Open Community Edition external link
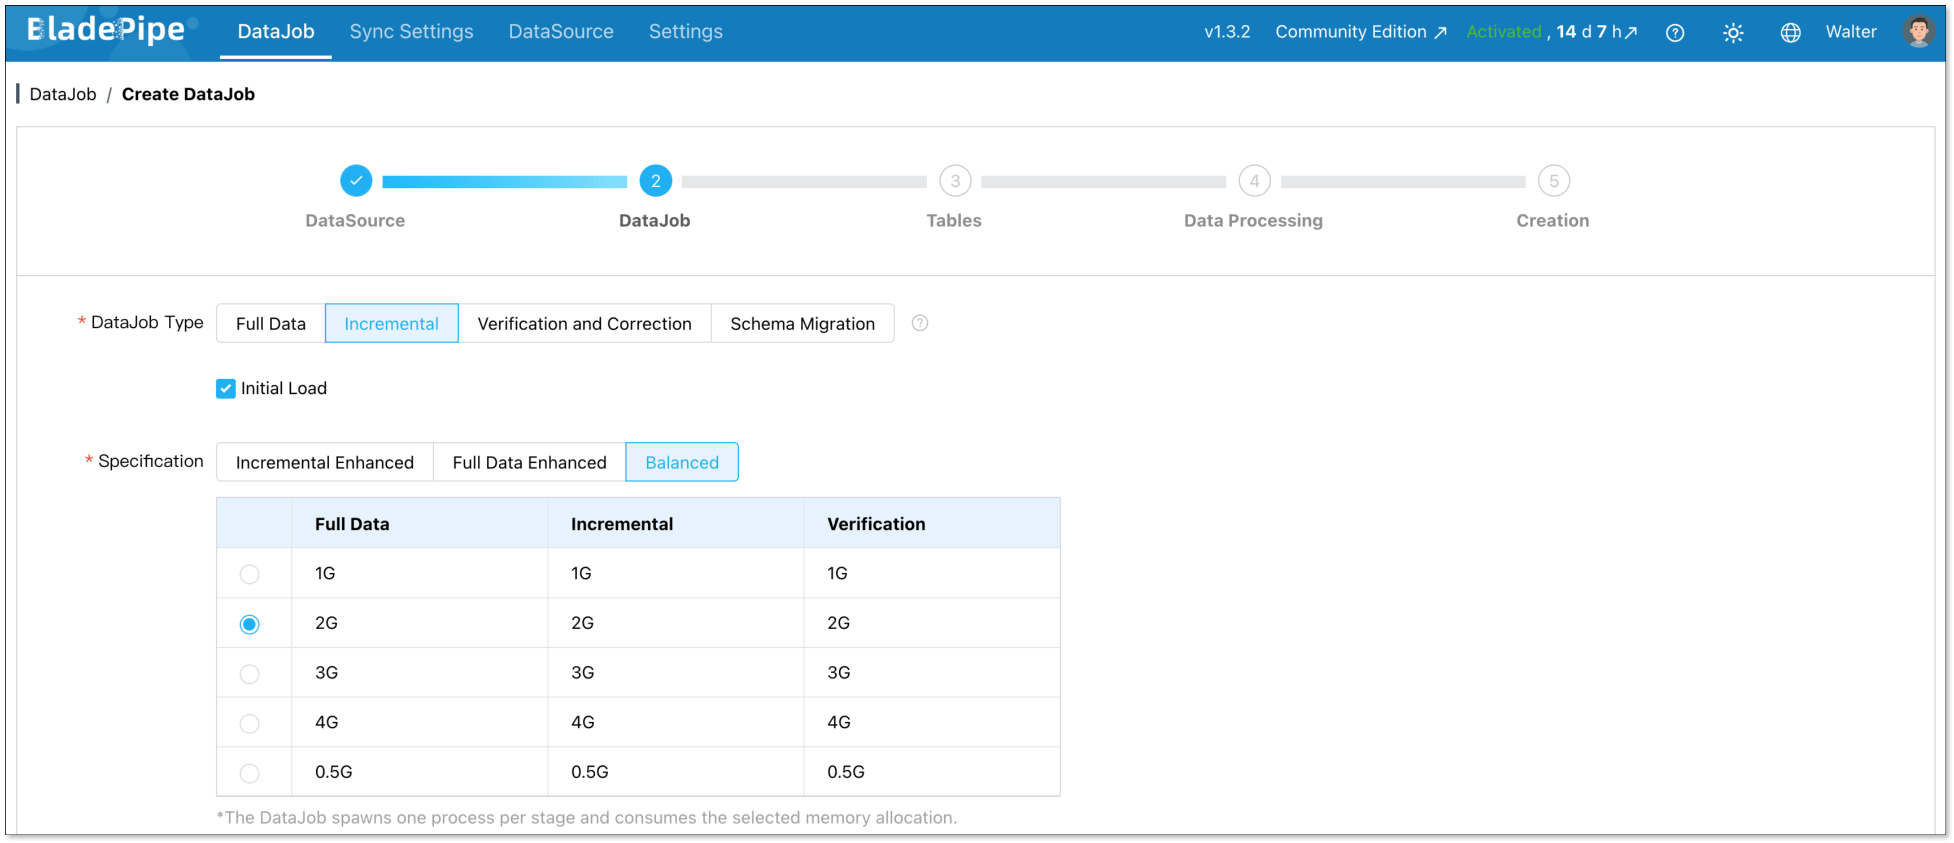The height and width of the screenshot is (843, 1954). tap(1360, 32)
